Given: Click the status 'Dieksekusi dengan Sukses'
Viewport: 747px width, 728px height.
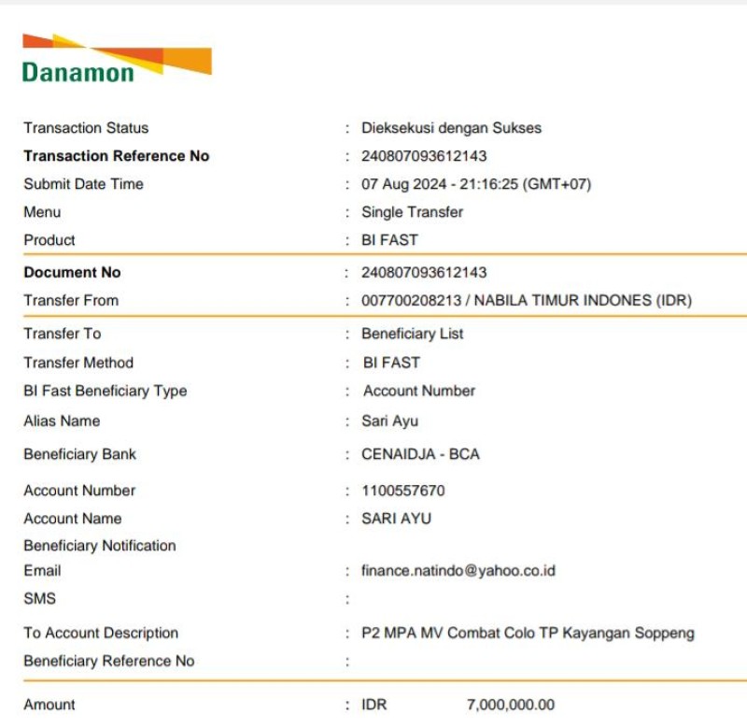Looking at the screenshot, I should pyautogui.click(x=451, y=128).
